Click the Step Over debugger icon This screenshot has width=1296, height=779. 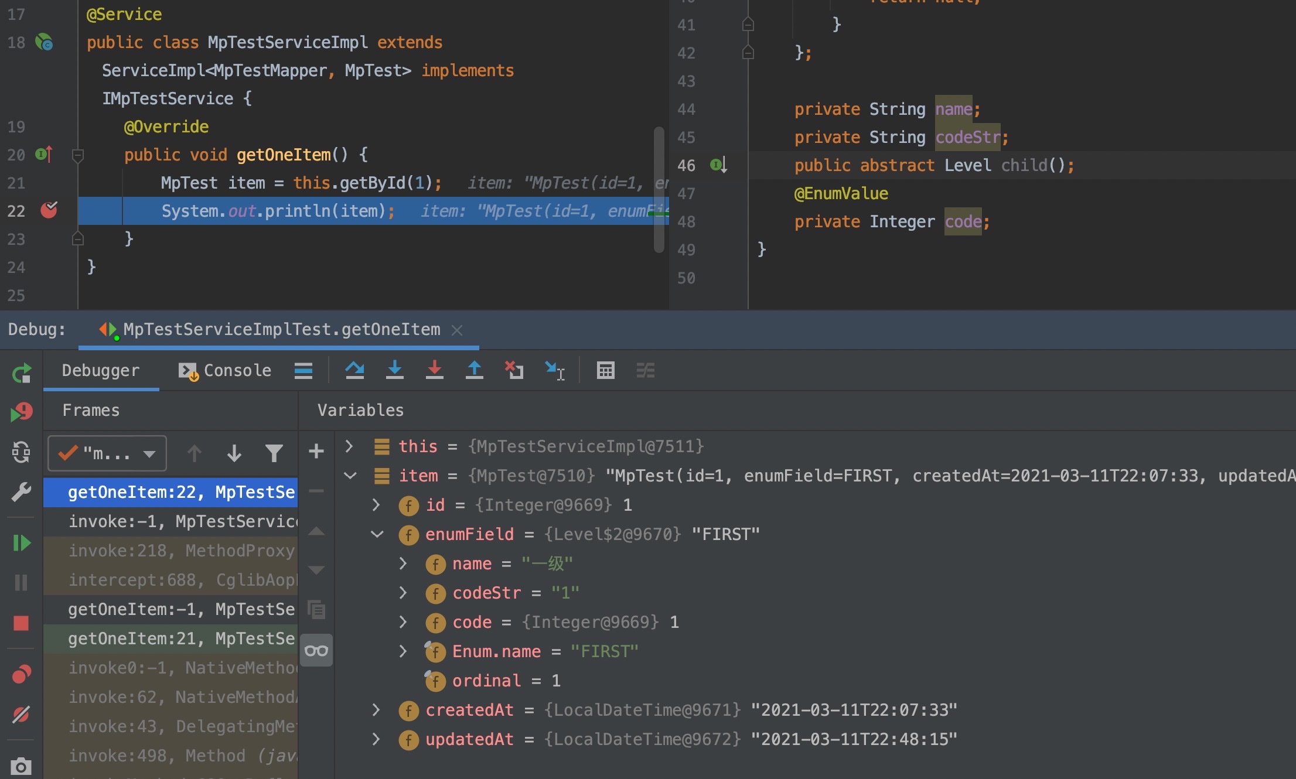[x=354, y=370]
